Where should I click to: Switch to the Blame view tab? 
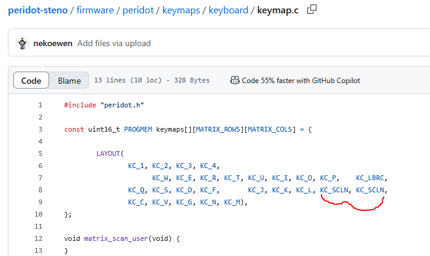[x=69, y=81]
